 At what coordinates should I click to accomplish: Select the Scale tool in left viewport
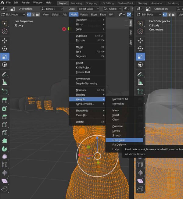pos(5,57)
